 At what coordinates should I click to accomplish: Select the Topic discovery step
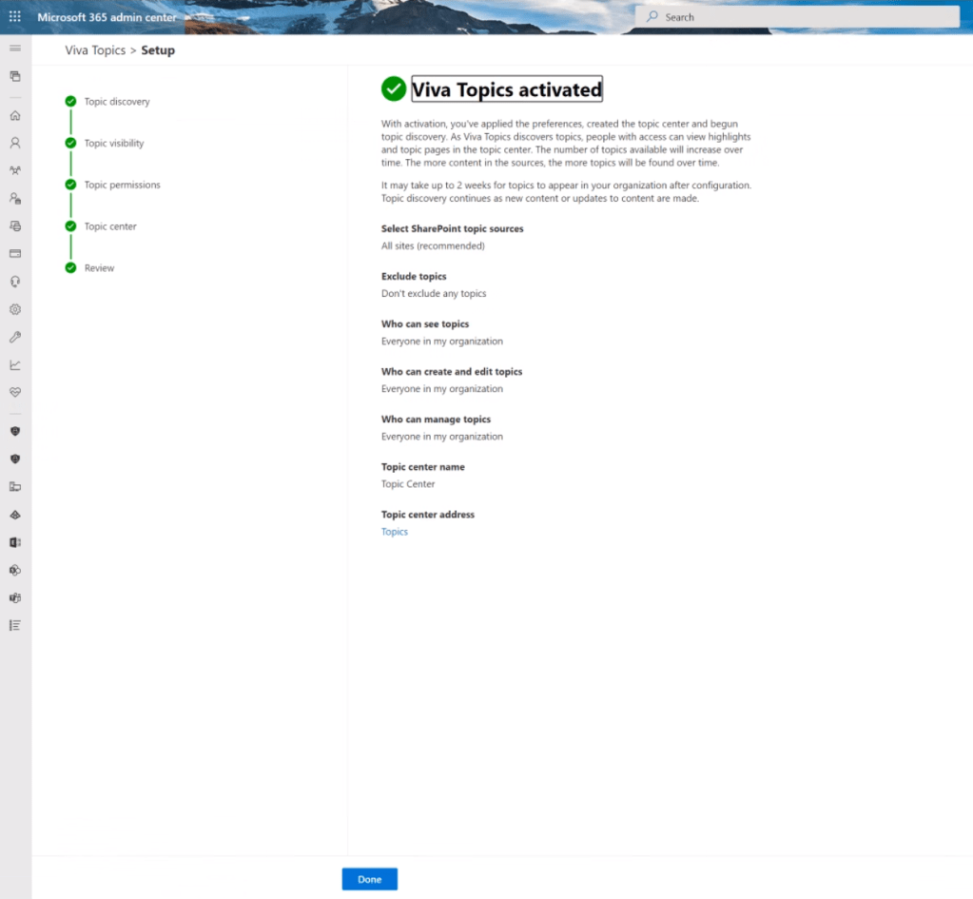point(116,102)
